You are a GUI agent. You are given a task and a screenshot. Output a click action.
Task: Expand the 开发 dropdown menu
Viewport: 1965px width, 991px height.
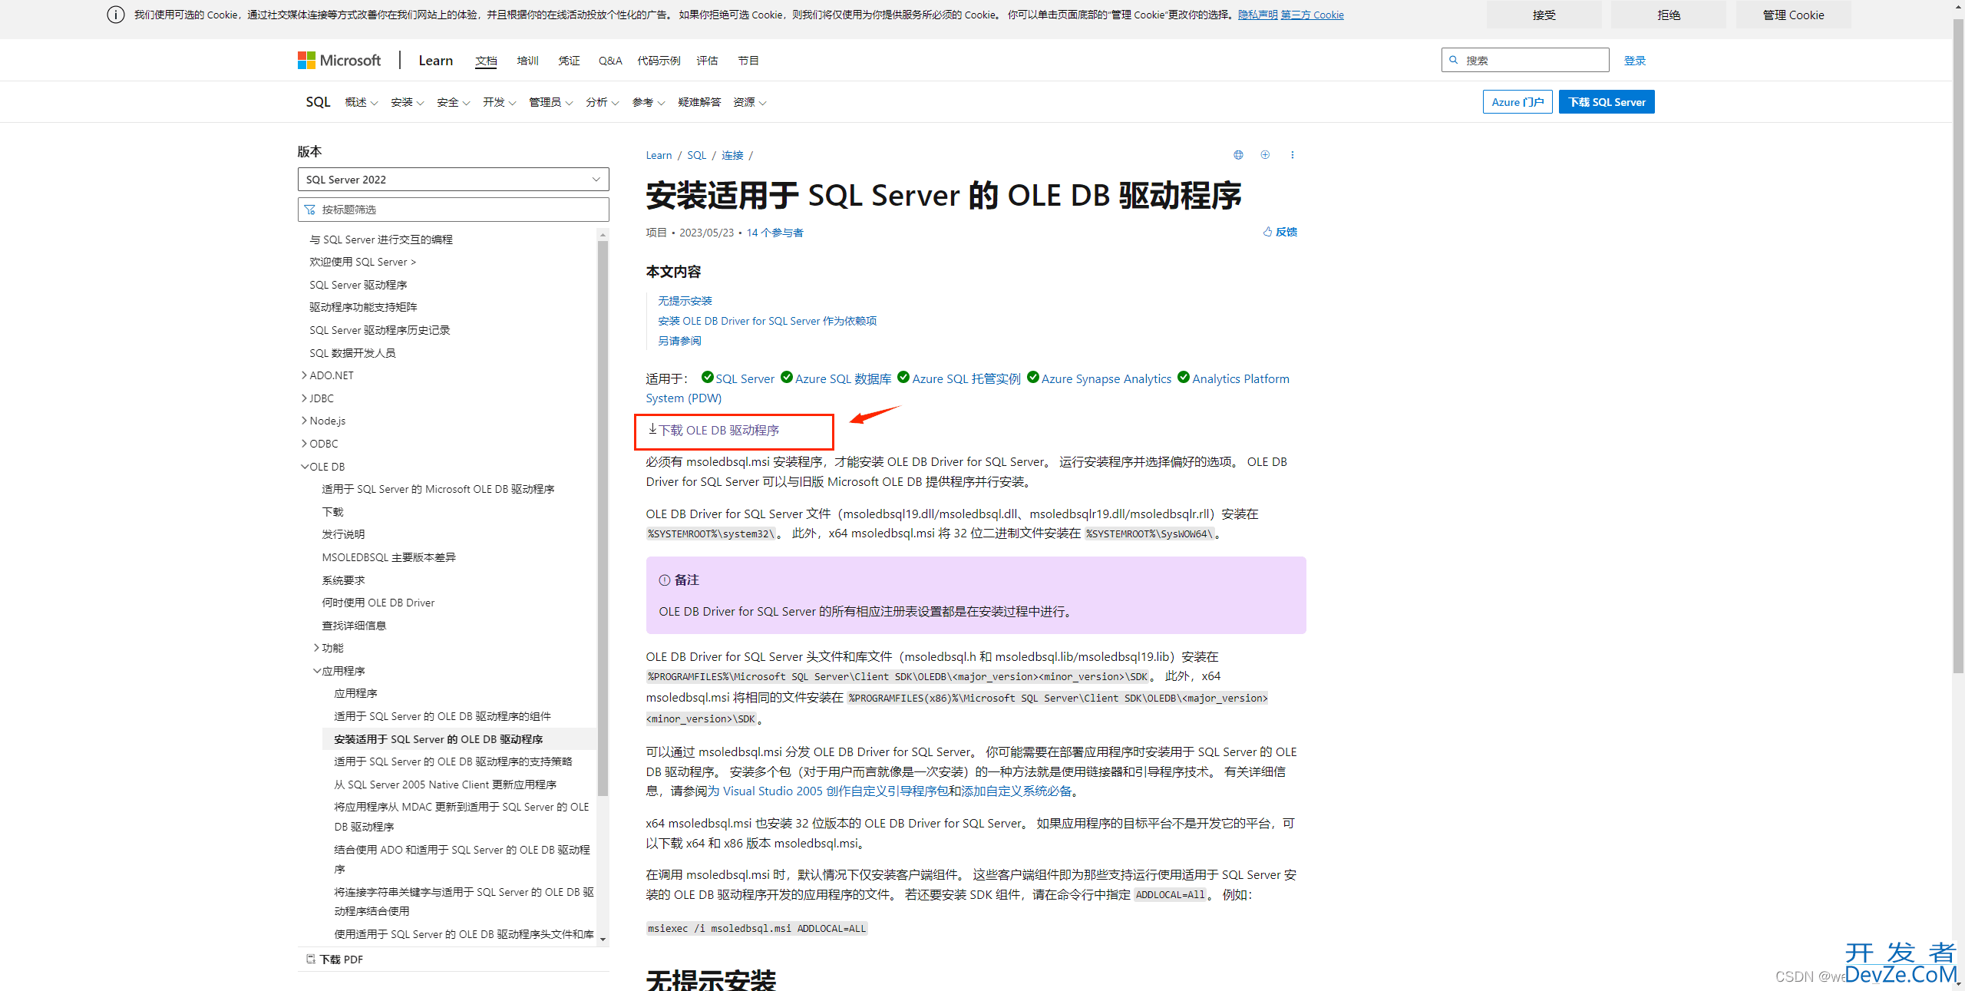pos(500,102)
